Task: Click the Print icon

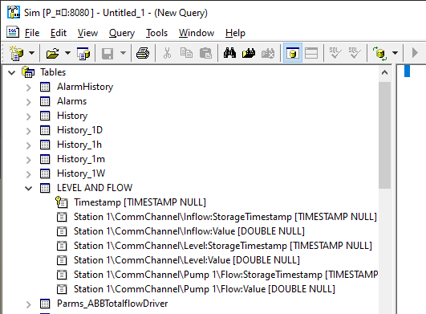Action: click(143, 53)
